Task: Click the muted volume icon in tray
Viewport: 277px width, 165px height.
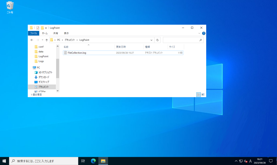Action: [x=246, y=161]
